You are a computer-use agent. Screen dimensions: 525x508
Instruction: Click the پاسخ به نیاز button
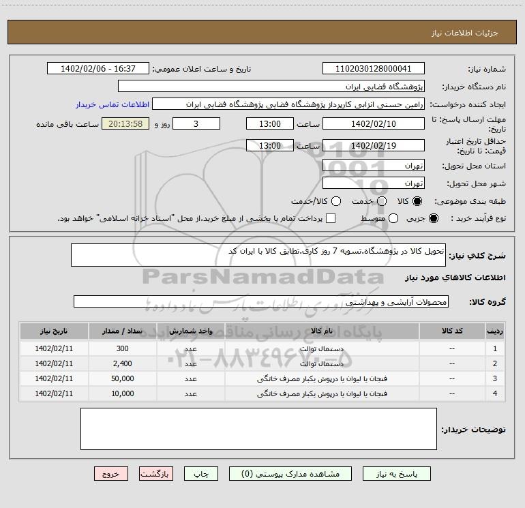396,473
